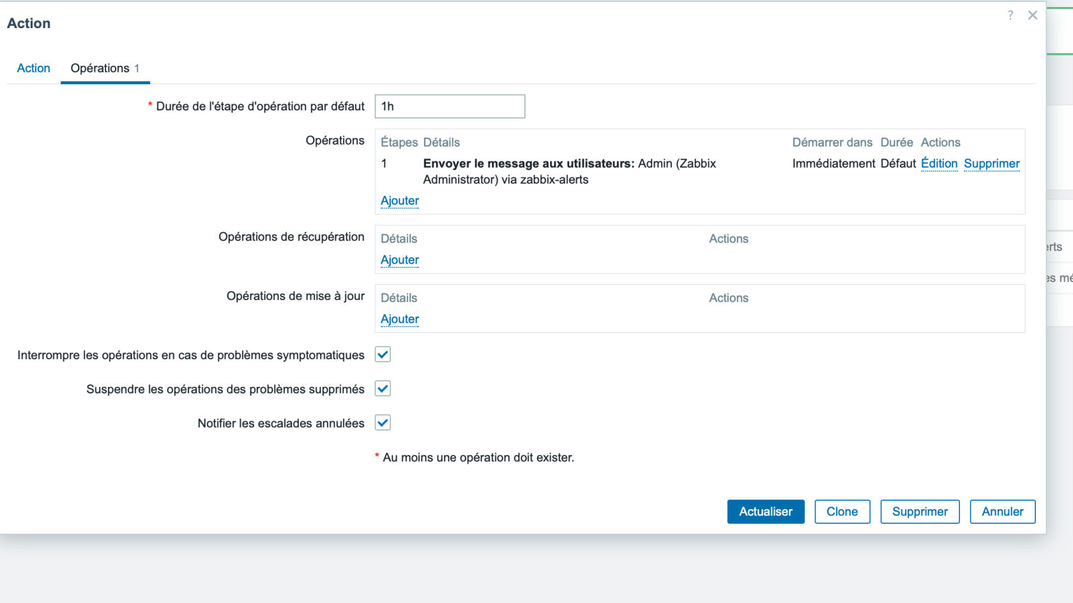Screen dimensions: 1073x603
Task: Click the default operation step duration field
Action: [450, 107]
